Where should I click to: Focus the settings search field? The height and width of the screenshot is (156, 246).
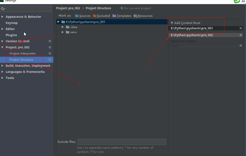[x=26, y=9]
